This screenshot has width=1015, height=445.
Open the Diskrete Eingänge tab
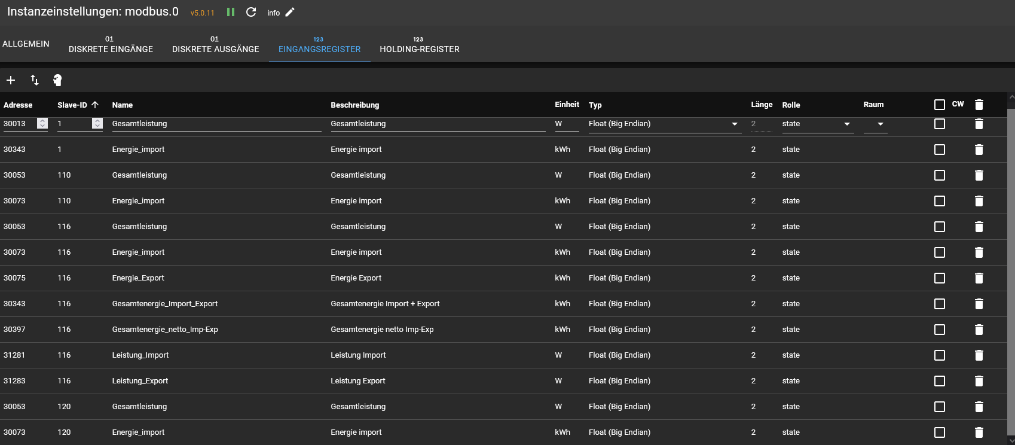click(x=111, y=44)
